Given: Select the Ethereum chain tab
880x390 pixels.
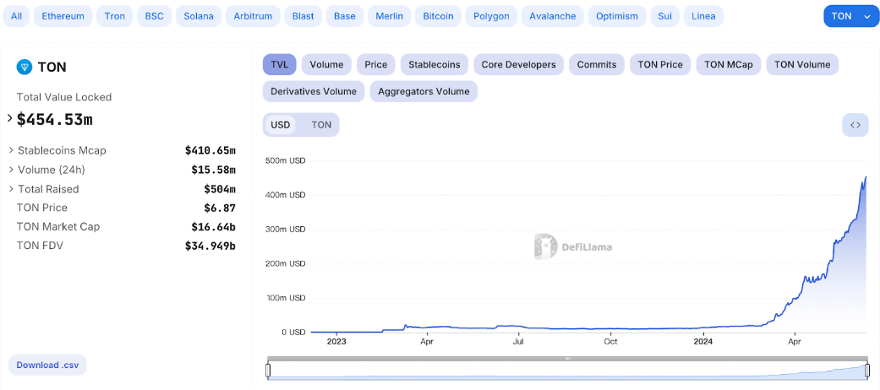Looking at the screenshot, I should [x=63, y=16].
